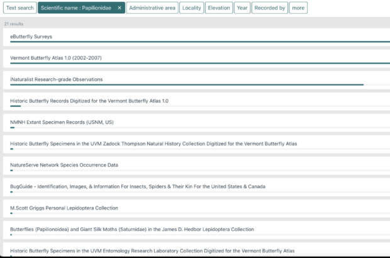Image resolution: width=390 pixels, height=258 pixels.
Task: Open the Elevation filter
Action: point(219,8)
